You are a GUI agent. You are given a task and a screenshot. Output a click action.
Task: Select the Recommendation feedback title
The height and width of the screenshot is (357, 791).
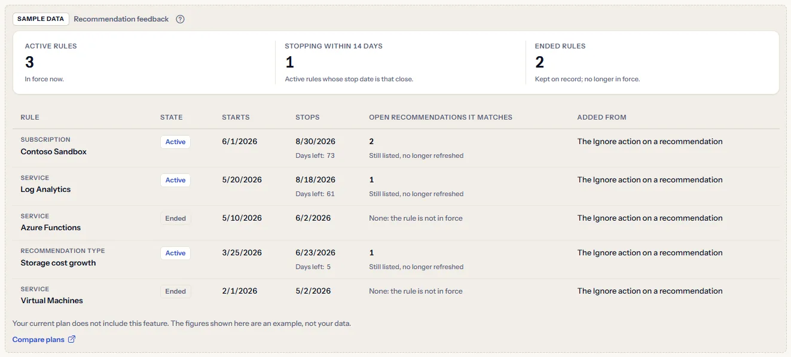[x=121, y=19]
